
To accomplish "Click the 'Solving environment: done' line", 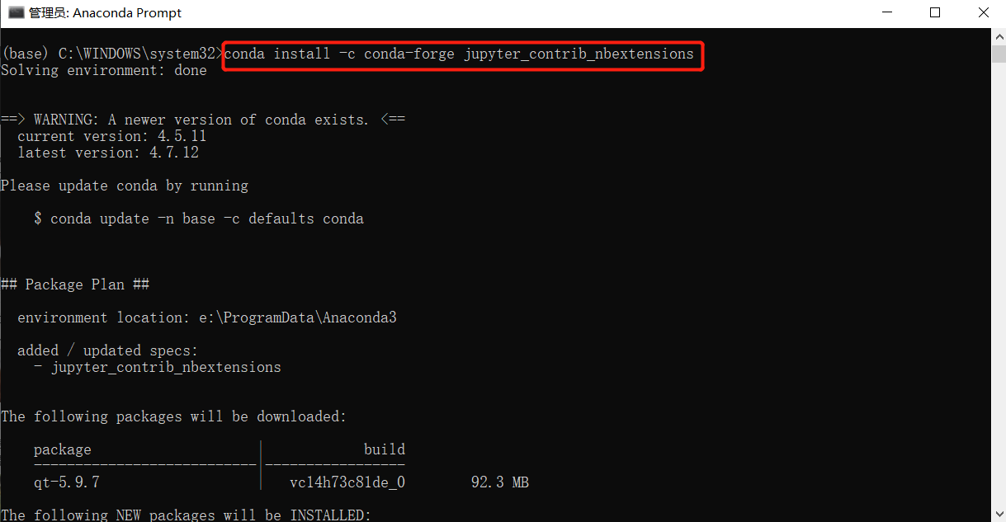I will [x=104, y=70].
